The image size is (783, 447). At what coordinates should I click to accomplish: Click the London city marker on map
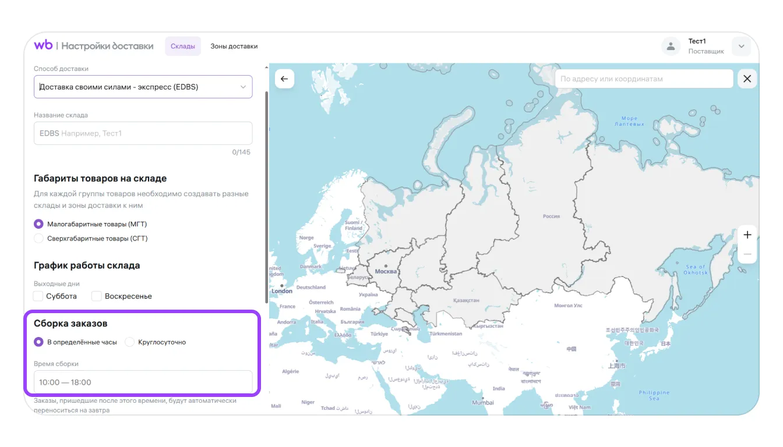coord(283,285)
